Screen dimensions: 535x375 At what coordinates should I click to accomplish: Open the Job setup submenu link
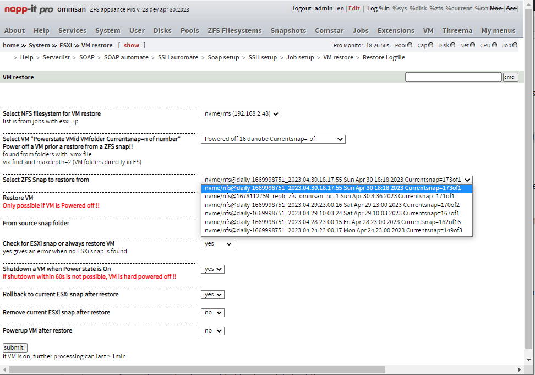pyautogui.click(x=301, y=57)
